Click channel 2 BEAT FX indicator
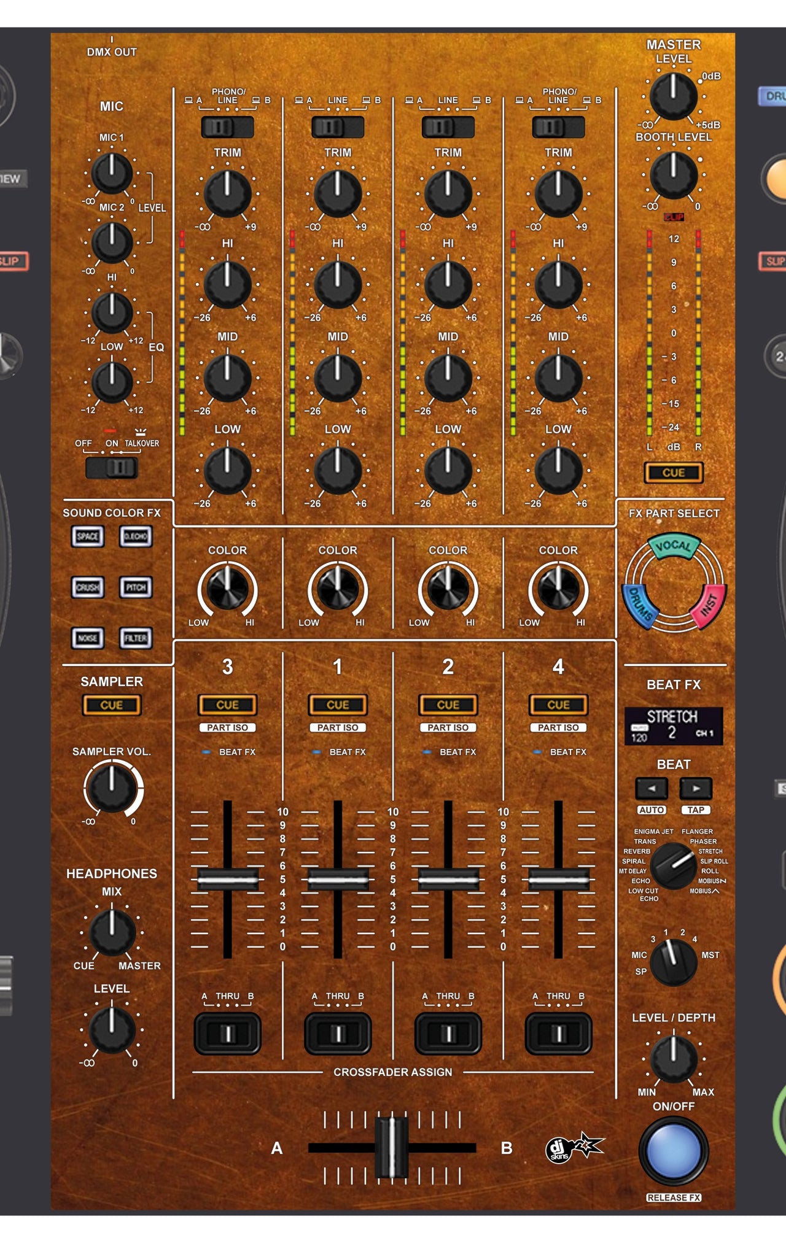Image resolution: width=786 pixels, height=1249 pixels. point(427,752)
